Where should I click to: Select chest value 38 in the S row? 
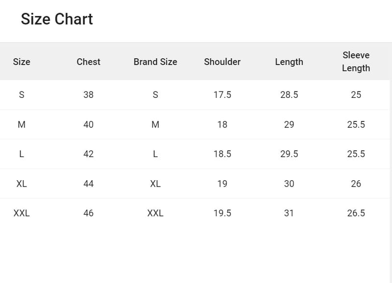pos(88,94)
